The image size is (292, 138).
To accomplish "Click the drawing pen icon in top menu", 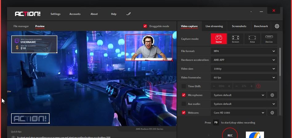I will pyautogui.click(x=129, y=14).
